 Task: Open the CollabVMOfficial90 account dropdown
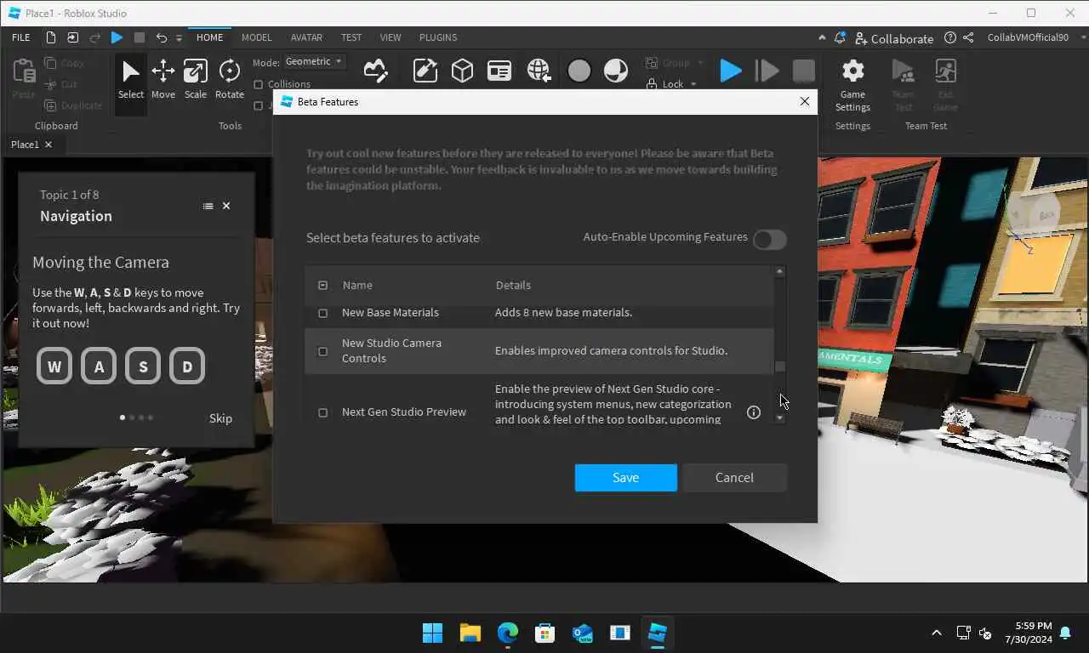1034,38
